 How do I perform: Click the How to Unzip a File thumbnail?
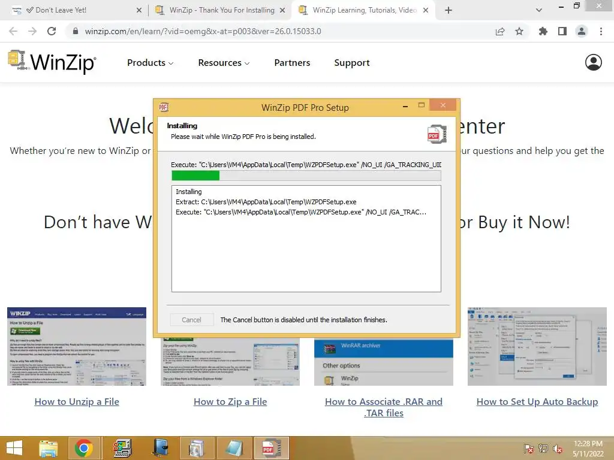point(77,347)
